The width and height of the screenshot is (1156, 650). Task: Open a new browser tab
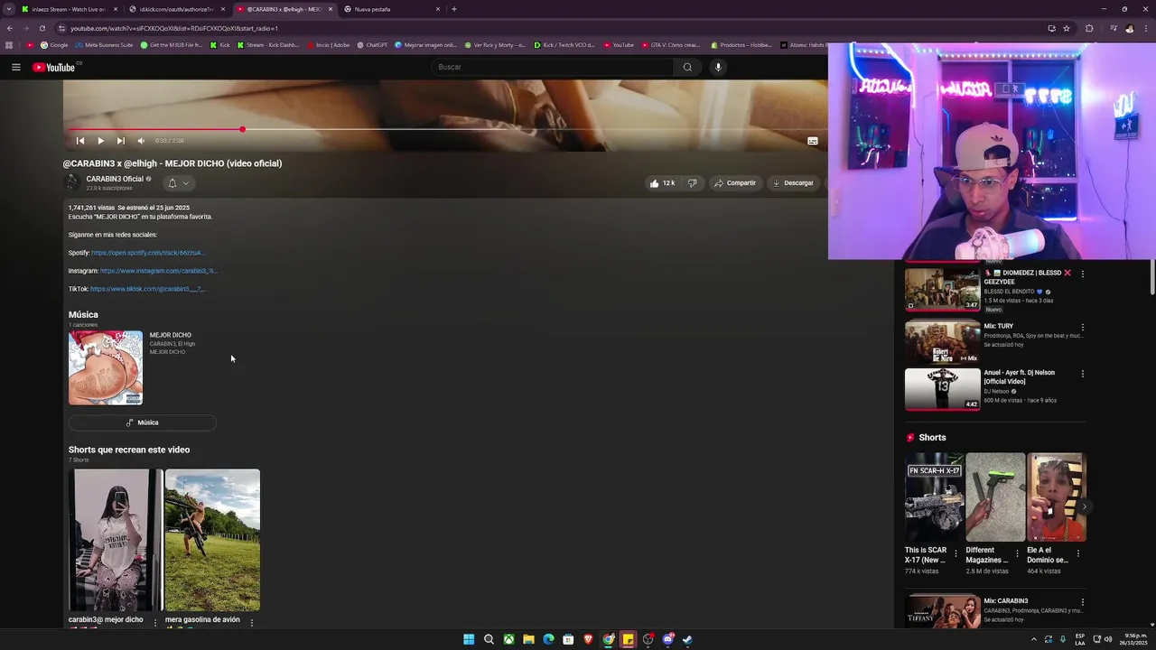[453, 9]
